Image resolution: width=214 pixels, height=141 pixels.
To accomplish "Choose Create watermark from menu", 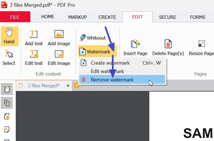I will (122, 63).
